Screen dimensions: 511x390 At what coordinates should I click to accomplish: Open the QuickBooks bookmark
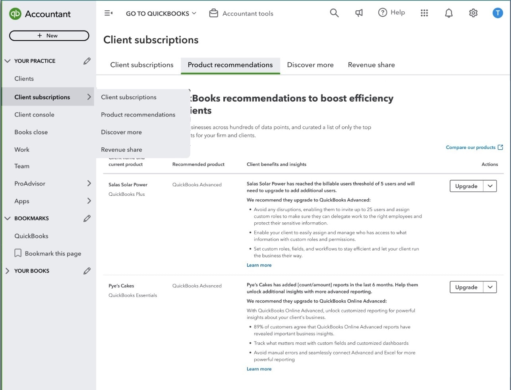click(x=31, y=236)
